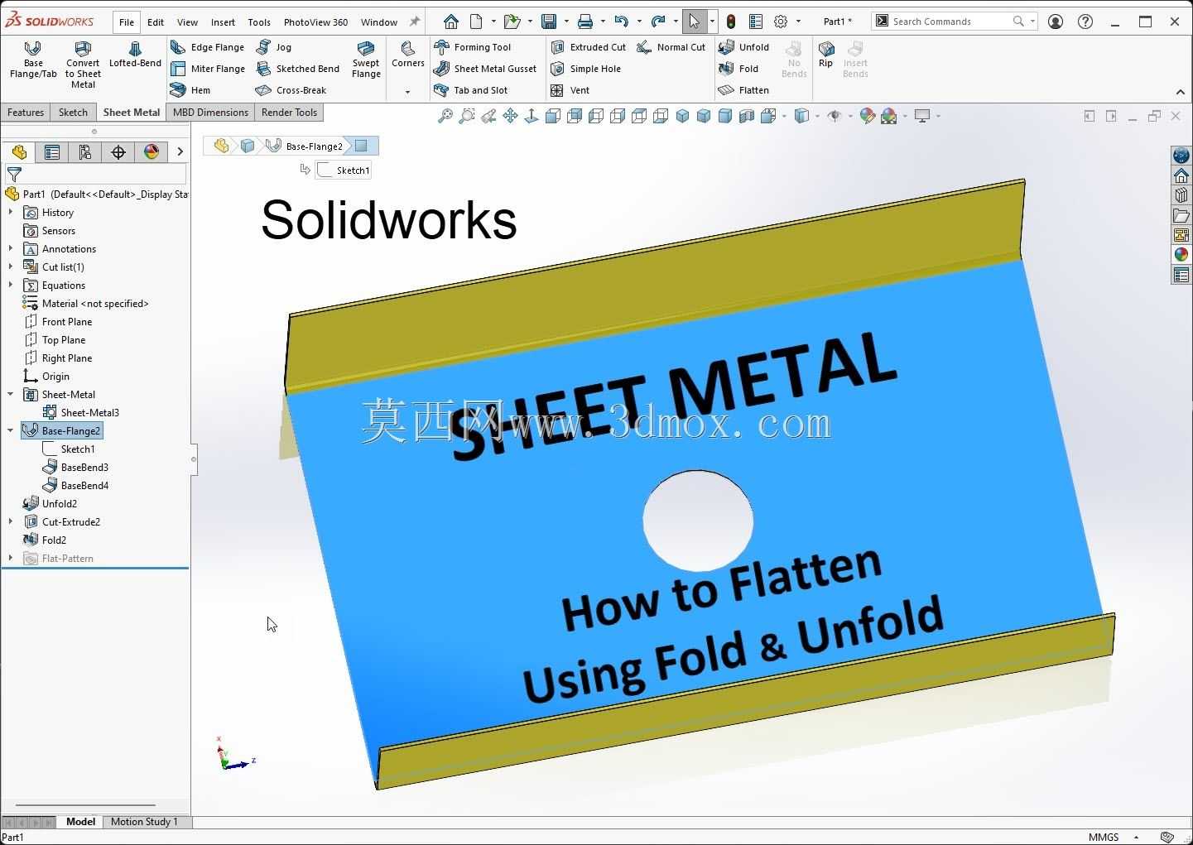Select the Simple Hole tool

click(586, 69)
